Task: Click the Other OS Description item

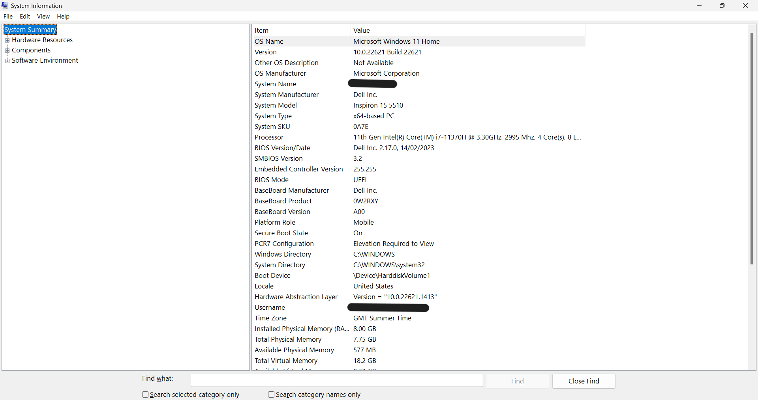Action: [287, 63]
